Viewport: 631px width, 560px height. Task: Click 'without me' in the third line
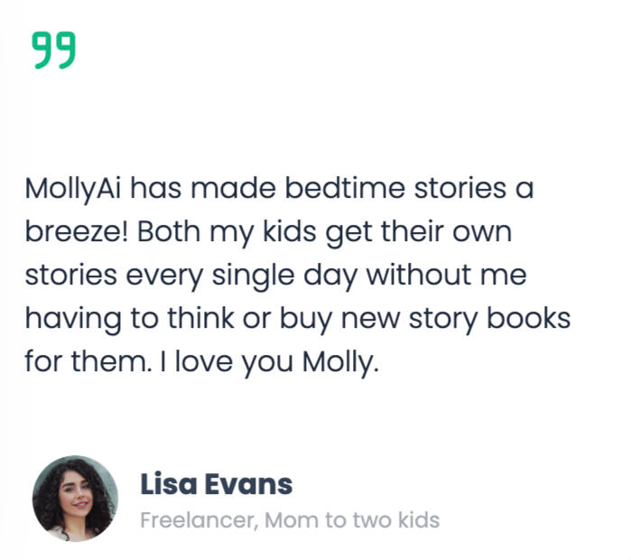[446, 275]
